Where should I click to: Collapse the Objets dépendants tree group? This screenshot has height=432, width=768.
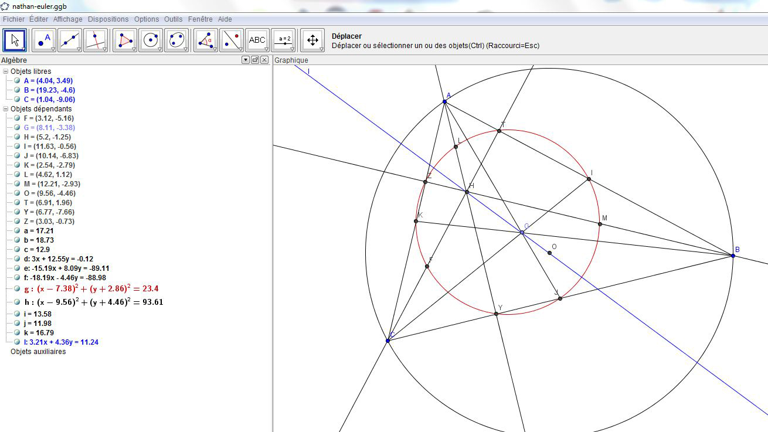[6, 109]
